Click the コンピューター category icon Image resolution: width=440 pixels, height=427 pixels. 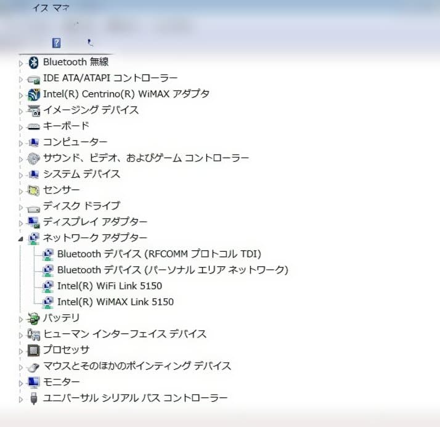(34, 143)
